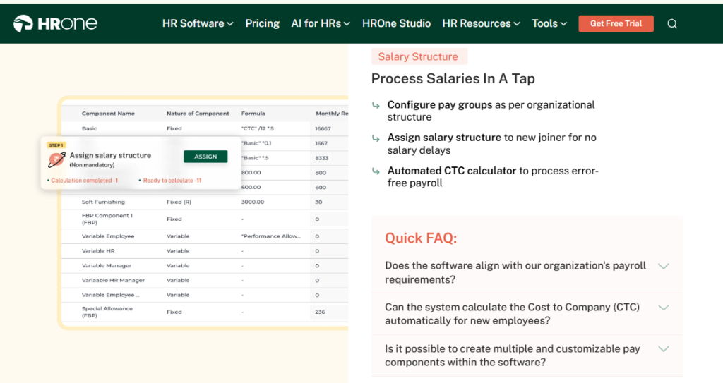Open the HR Software menu
Image resolution: width=723 pixels, height=383 pixels.
pos(198,23)
